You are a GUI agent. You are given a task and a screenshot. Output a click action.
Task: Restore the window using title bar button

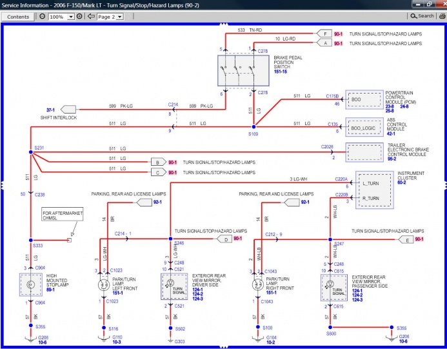coord(429,4)
